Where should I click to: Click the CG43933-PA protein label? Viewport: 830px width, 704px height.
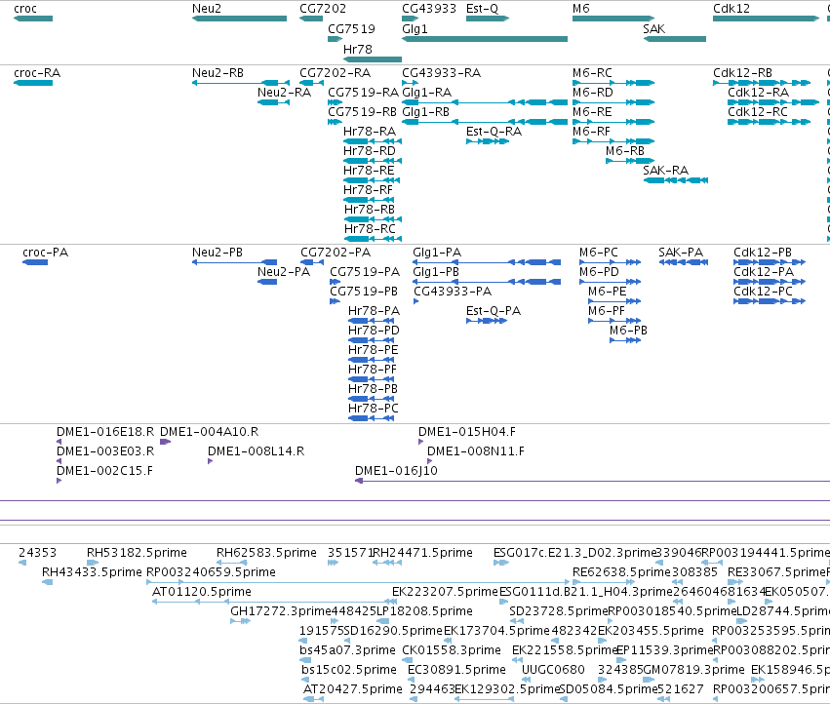click(453, 292)
